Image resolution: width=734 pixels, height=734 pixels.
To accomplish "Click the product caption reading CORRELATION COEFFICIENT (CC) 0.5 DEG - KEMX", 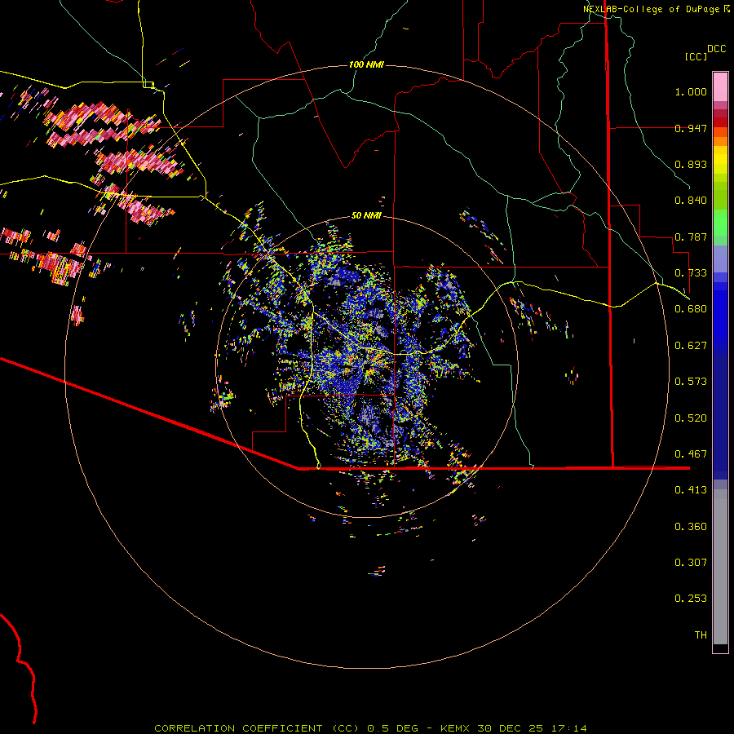I will pos(370,728).
